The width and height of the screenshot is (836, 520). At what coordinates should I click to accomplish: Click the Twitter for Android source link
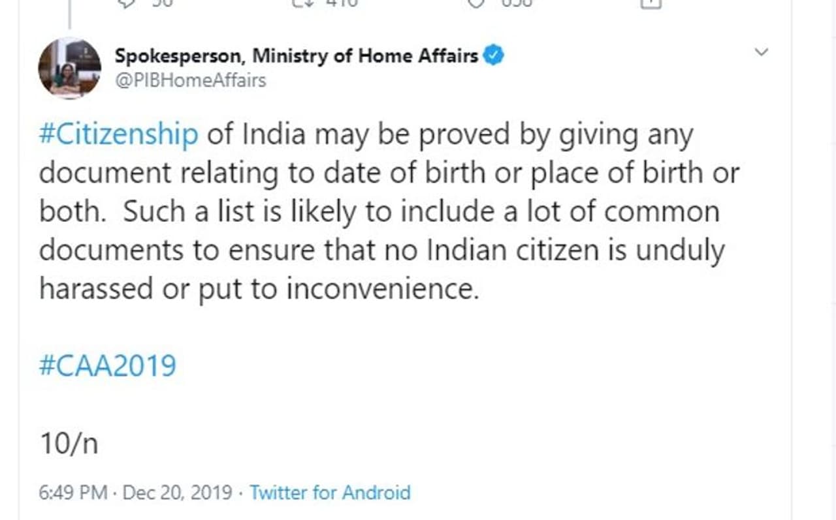coord(330,492)
